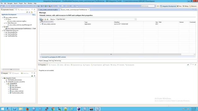Switch to the Java perspective
Viewport: 198px width, 111px height.
pos(179,6)
